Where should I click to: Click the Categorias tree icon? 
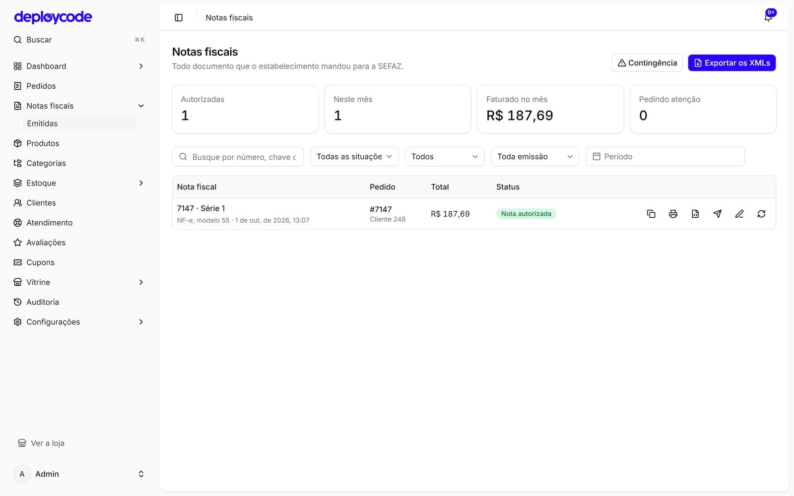point(18,163)
